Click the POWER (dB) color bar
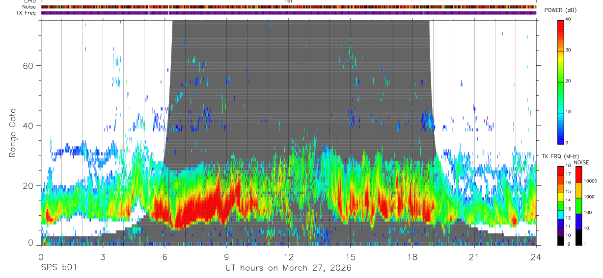 [x=560, y=82]
